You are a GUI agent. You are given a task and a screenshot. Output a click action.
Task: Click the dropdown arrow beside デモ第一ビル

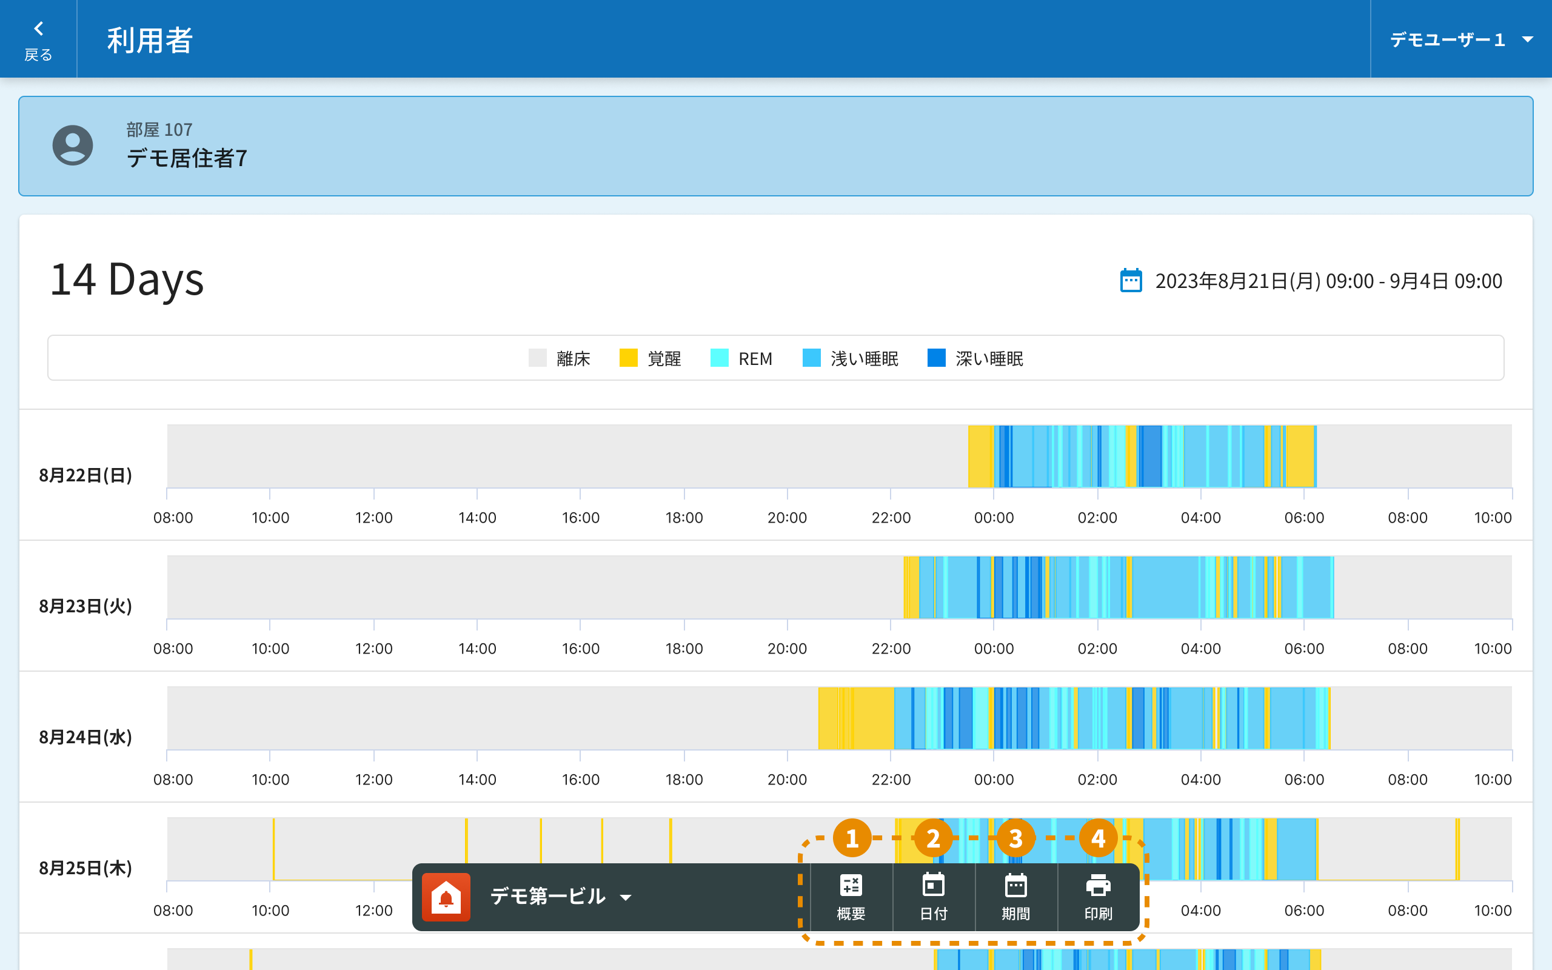coord(626,897)
